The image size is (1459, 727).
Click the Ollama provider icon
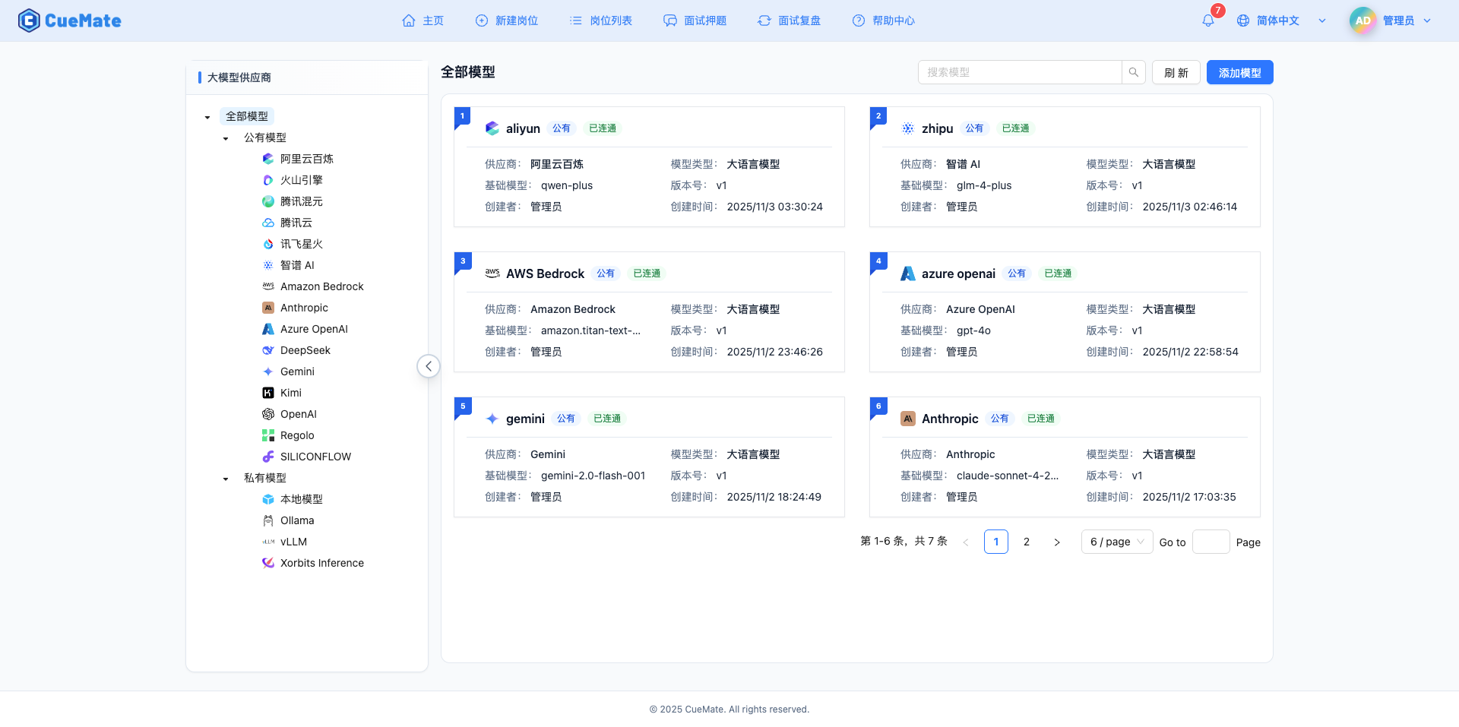tap(267, 520)
